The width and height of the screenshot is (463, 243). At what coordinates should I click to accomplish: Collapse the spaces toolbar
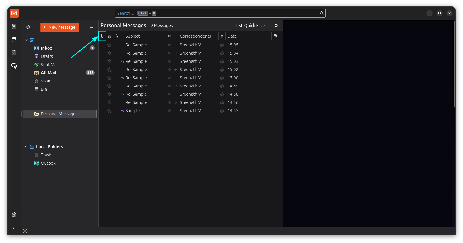click(14, 228)
